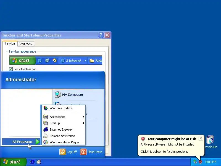Click the Start button on the taskbar
Image resolution: width=221 pixels, height=166 pixels.
(x=13, y=162)
